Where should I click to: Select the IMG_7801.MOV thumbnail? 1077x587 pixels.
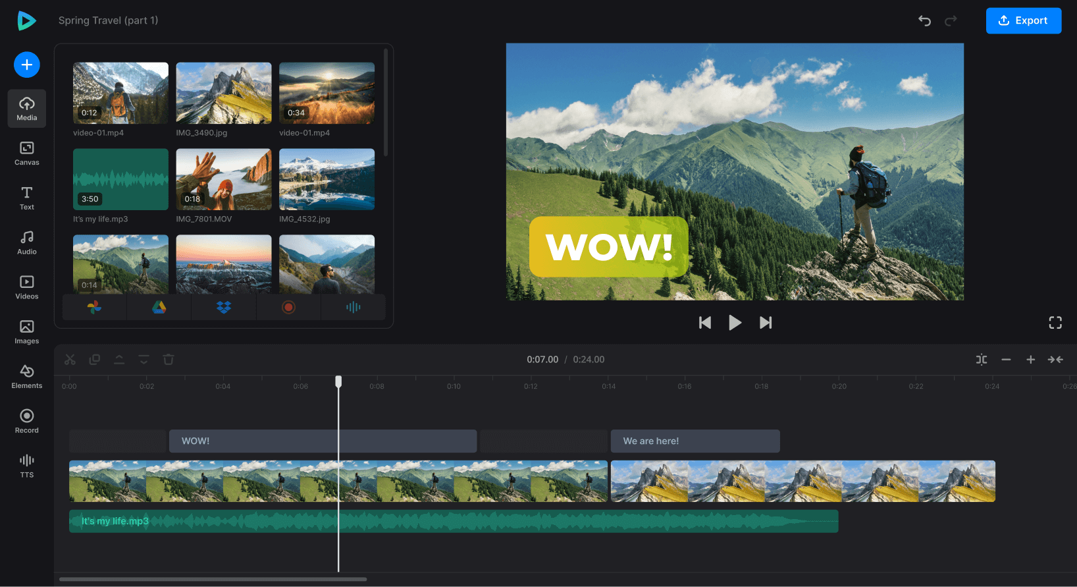coord(224,179)
